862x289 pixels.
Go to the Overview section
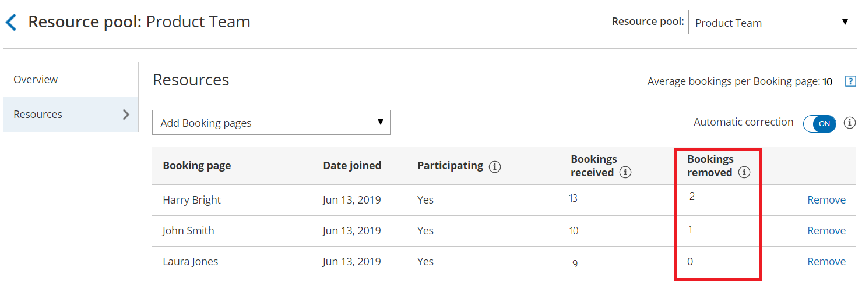[x=36, y=80]
